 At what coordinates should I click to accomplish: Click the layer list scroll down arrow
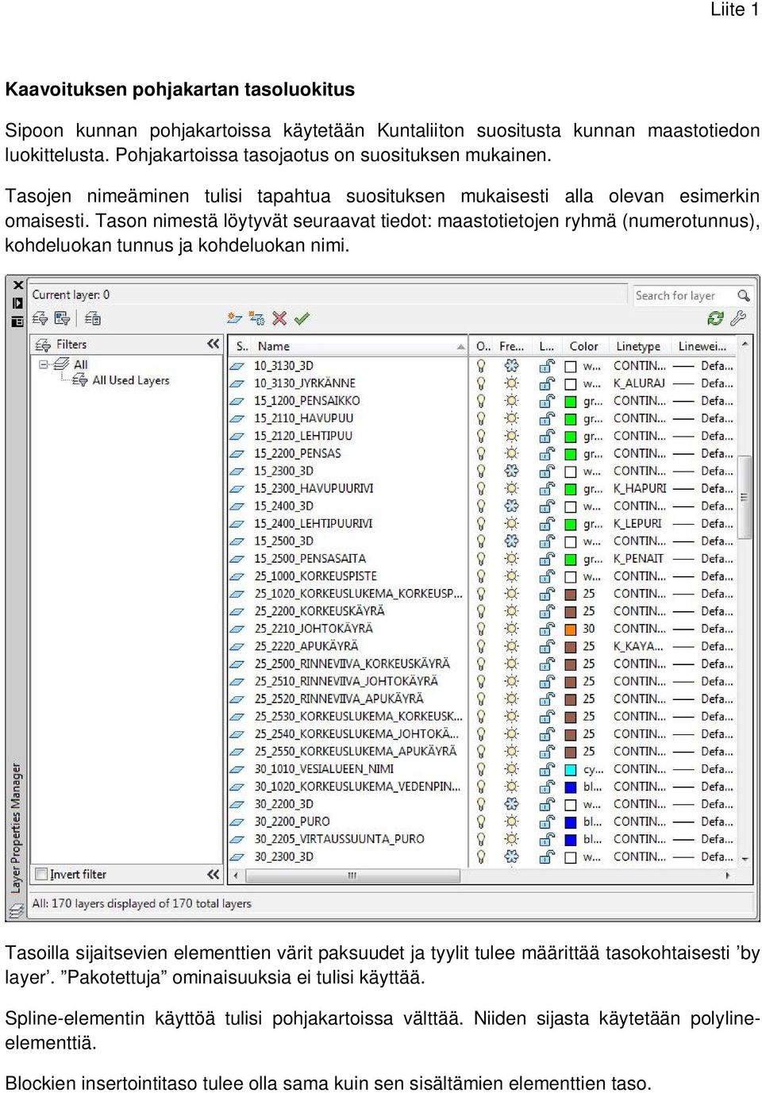coord(745,858)
